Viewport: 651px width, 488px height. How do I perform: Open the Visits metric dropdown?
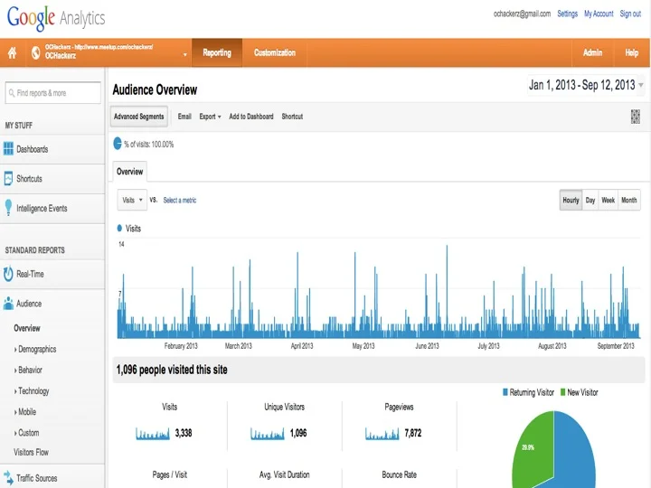(x=132, y=200)
